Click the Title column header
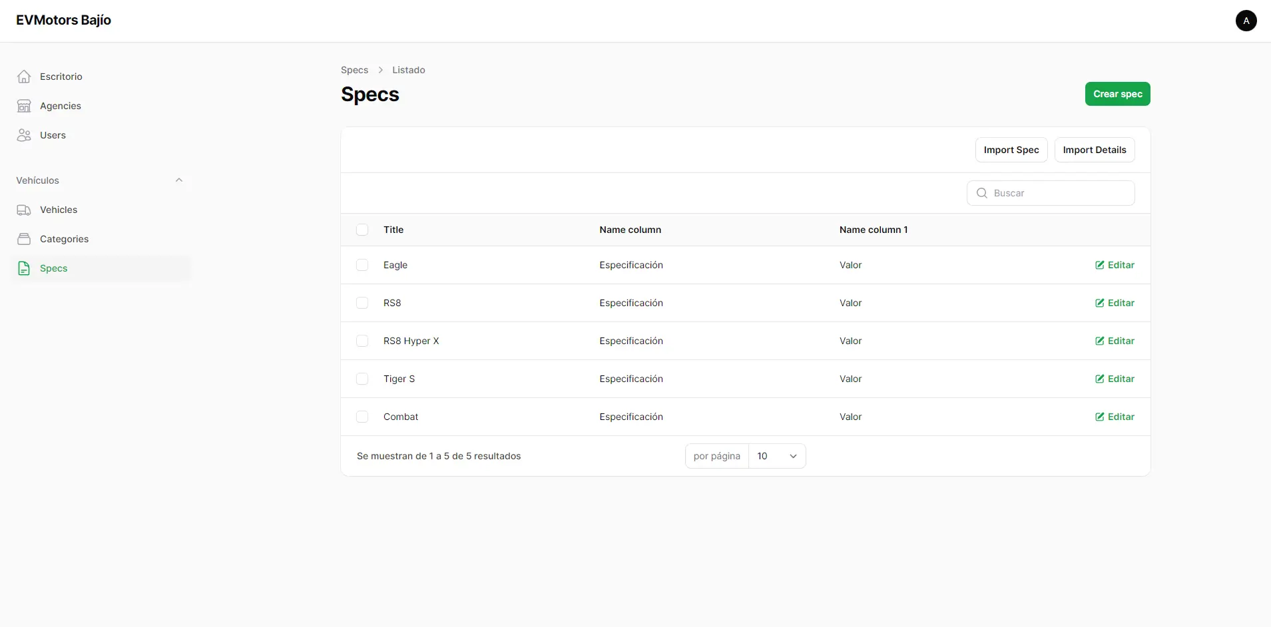Screen dimensions: 1271x627 (393, 230)
